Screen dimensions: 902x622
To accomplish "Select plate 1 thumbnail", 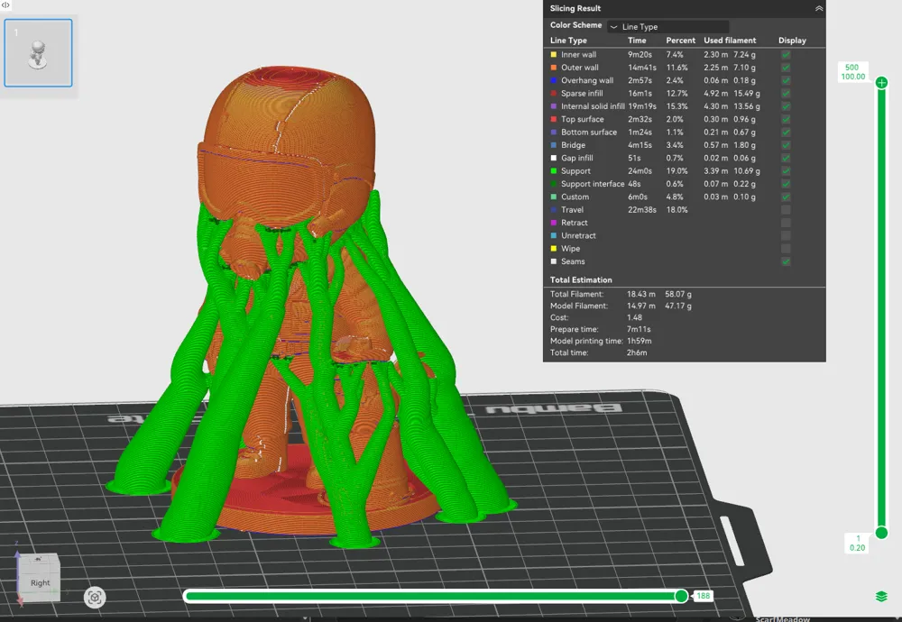I will [39, 55].
